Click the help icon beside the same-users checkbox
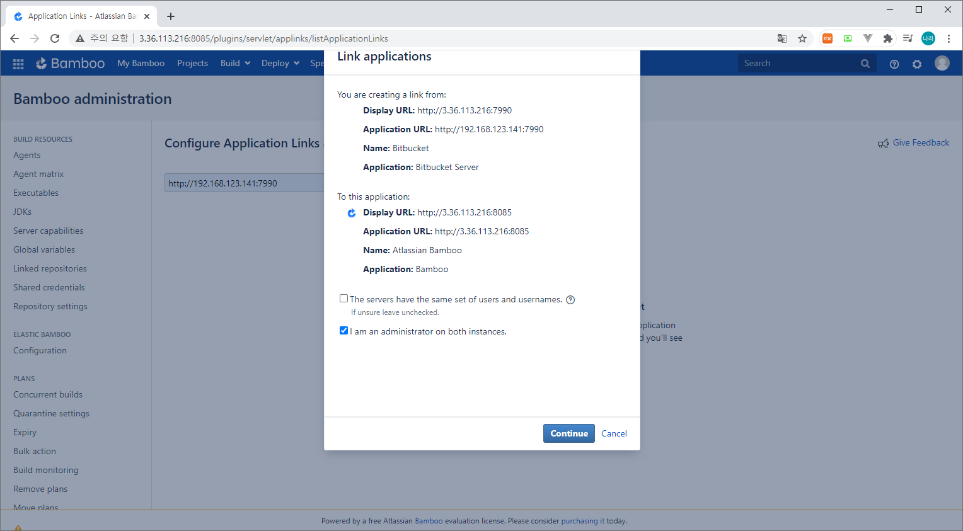The width and height of the screenshot is (963, 531). tap(570, 299)
